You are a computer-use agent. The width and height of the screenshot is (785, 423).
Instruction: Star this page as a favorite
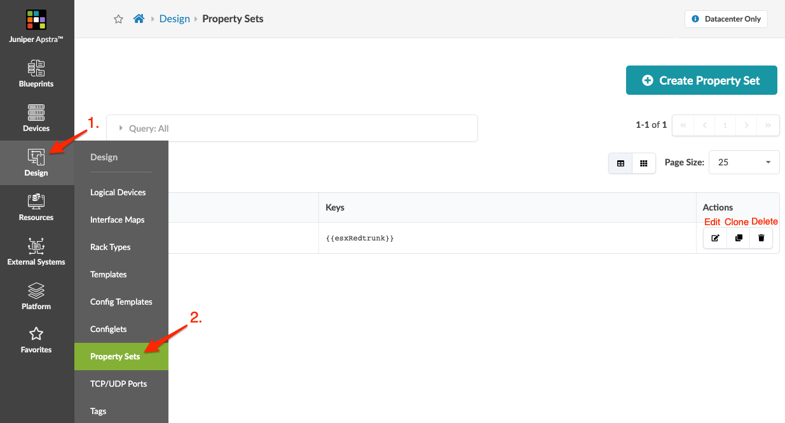(118, 19)
